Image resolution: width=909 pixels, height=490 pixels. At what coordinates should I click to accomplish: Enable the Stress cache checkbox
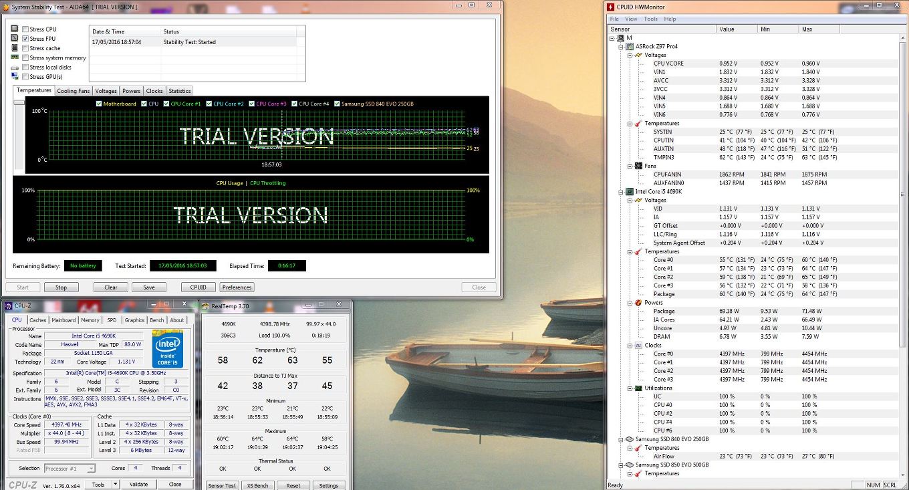25,48
